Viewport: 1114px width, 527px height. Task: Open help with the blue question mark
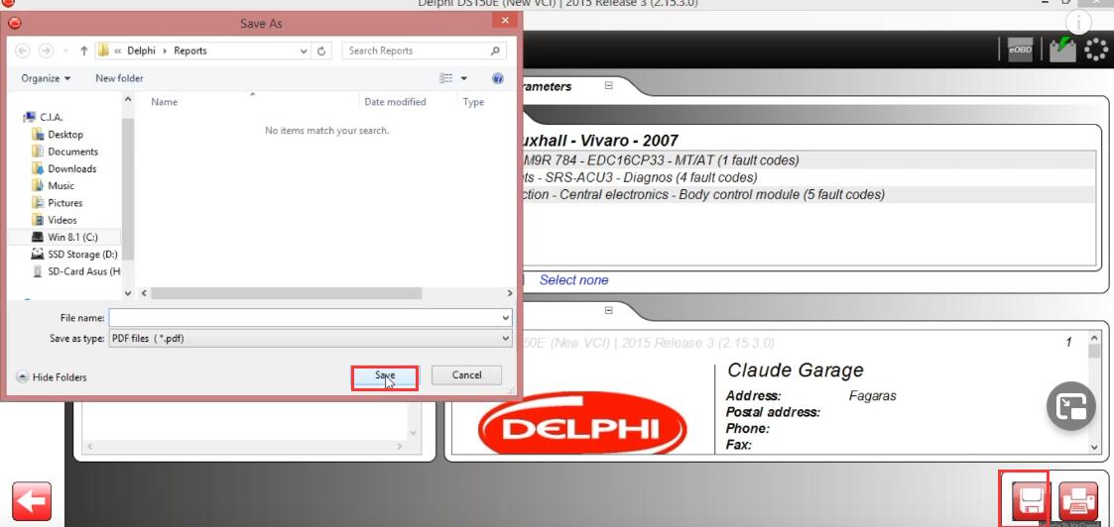point(498,78)
